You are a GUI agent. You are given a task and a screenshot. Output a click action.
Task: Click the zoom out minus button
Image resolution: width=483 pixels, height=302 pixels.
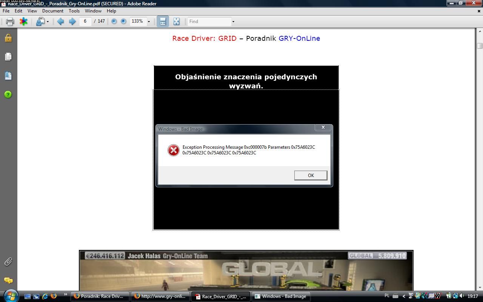click(114, 22)
